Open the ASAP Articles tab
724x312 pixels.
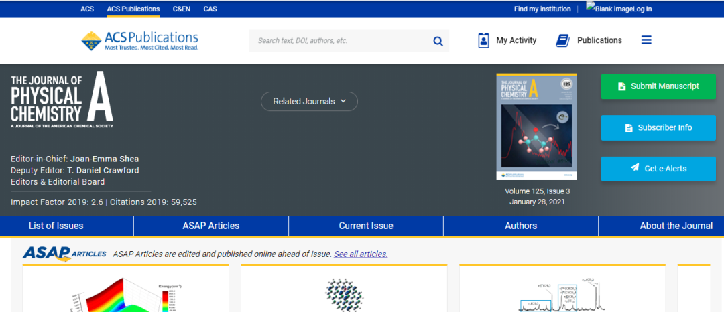tap(211, 226)
